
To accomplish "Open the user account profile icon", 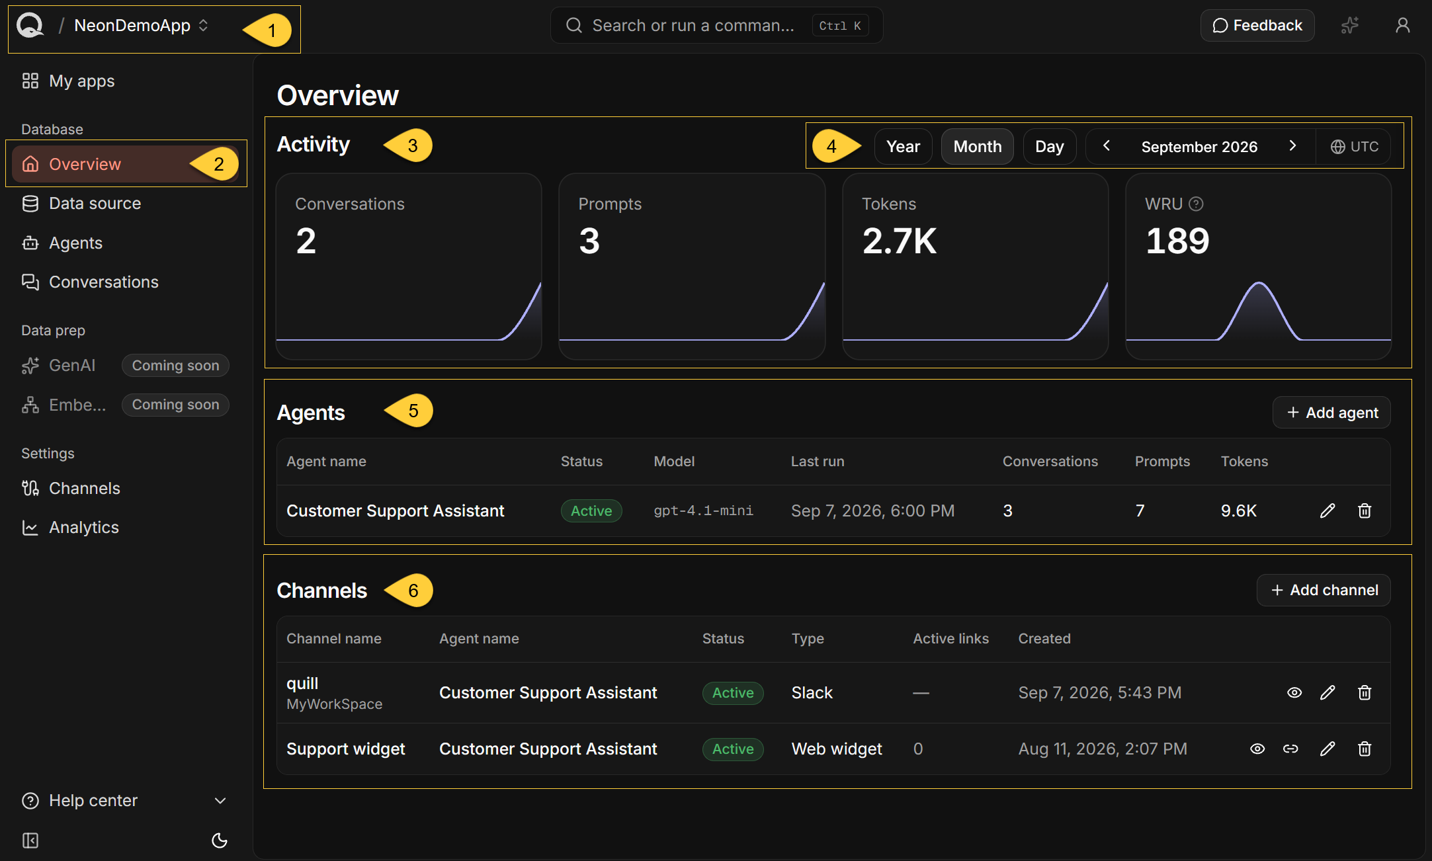I will [1402, 26].
